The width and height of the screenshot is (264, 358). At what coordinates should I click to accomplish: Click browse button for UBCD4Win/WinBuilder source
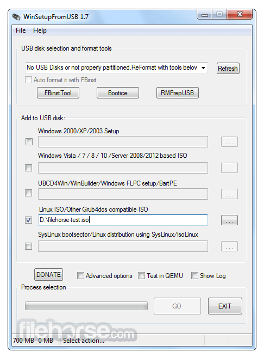pyautogui.click(x=229, y=194)
